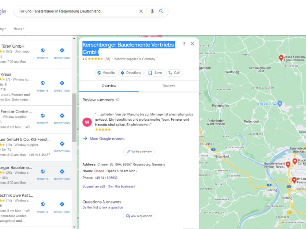Viewport: 306px width, 229px height.
Task: Click the blue magnifier search icon
Action: pos(161,11)
